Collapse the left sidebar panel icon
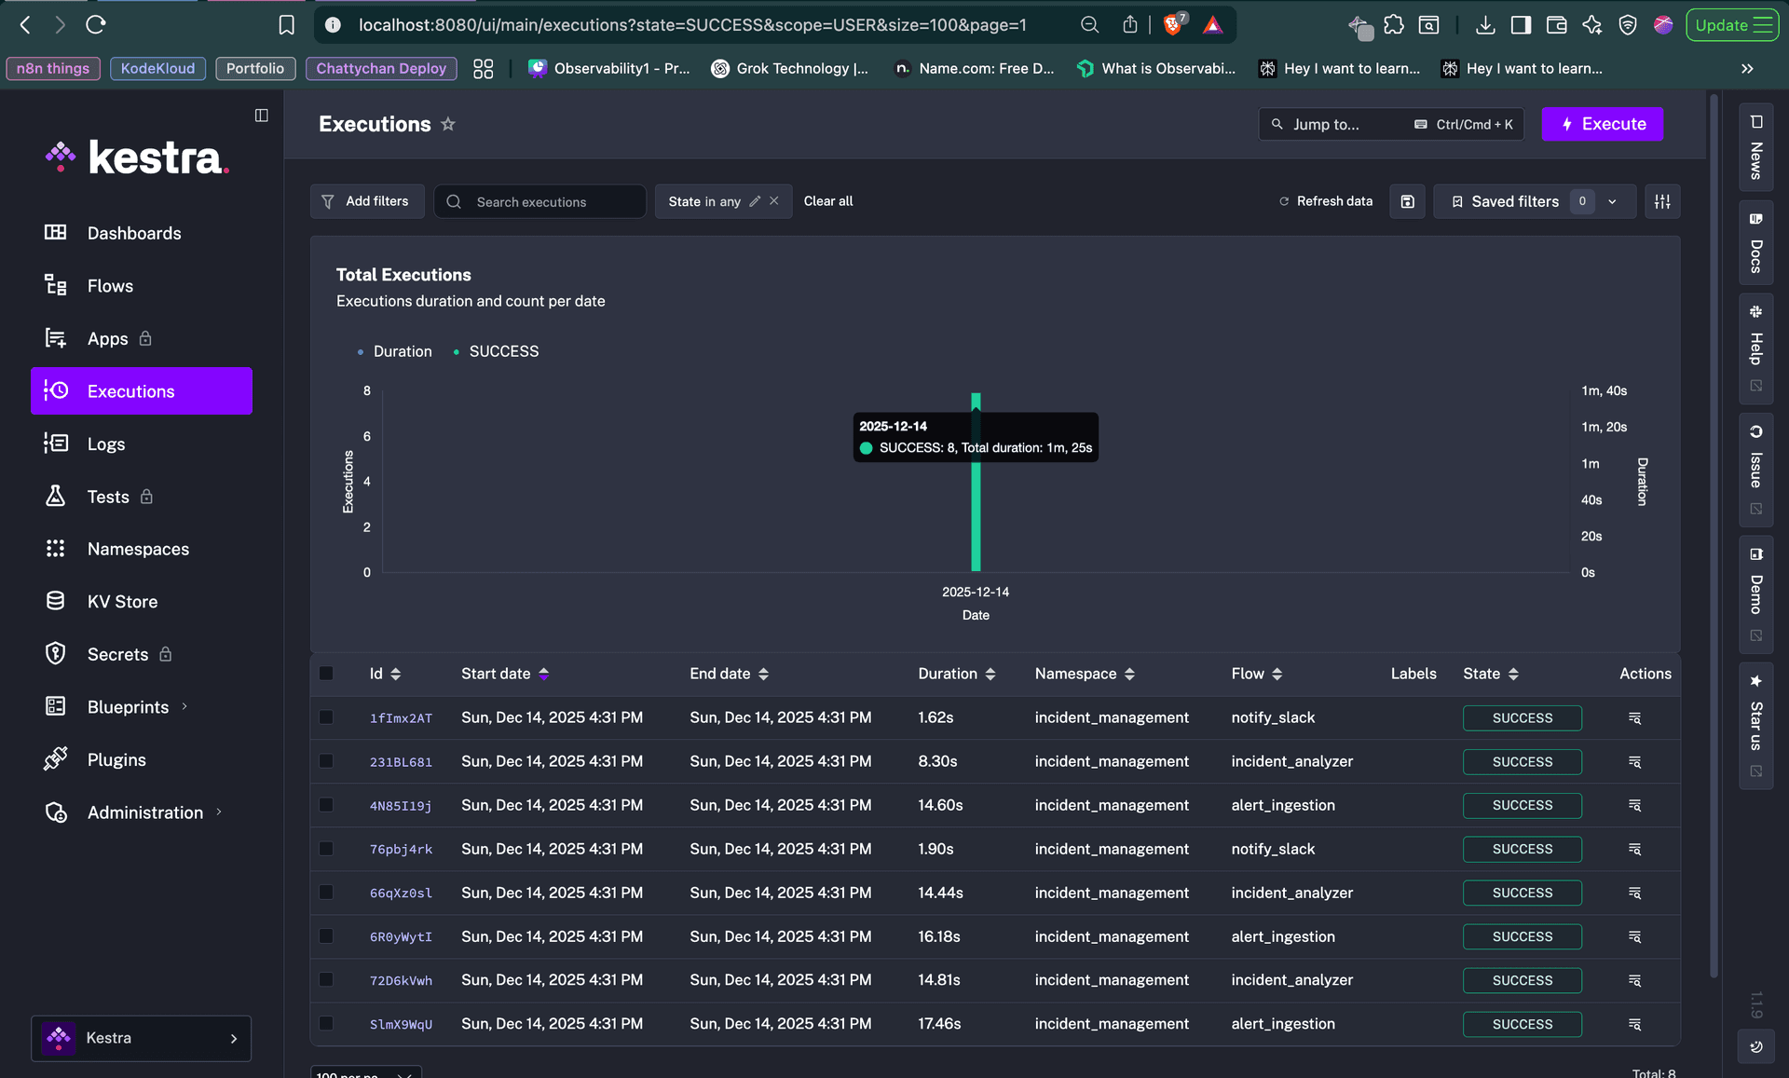1789x1078 pixels. pos(262,116)
